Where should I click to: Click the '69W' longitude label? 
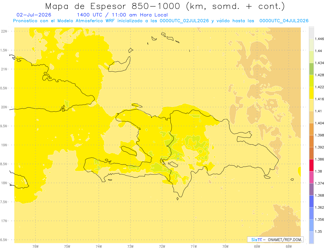click(x=257, y=246)
